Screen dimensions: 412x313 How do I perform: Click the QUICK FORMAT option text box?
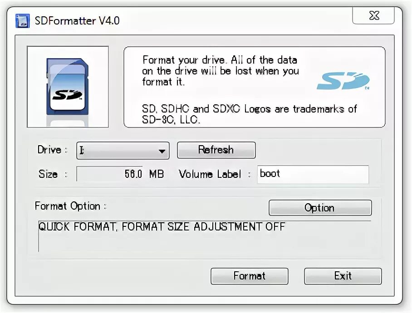click(205, 236)
